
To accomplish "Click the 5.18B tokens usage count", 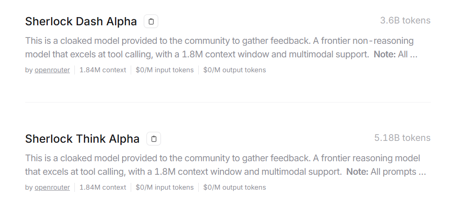I will tap(402, 138).
